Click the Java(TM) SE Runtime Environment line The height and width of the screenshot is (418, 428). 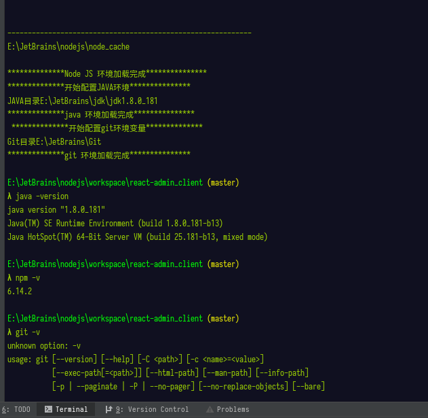click(x=115, y=224)
